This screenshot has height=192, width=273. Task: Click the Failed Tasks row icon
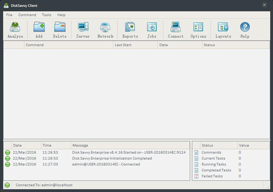click(197, 176)
